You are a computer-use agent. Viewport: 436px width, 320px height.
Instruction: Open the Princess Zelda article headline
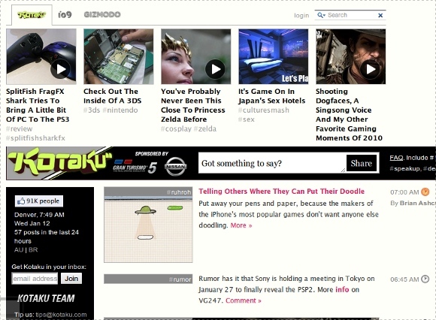click(x=192, y=105)
